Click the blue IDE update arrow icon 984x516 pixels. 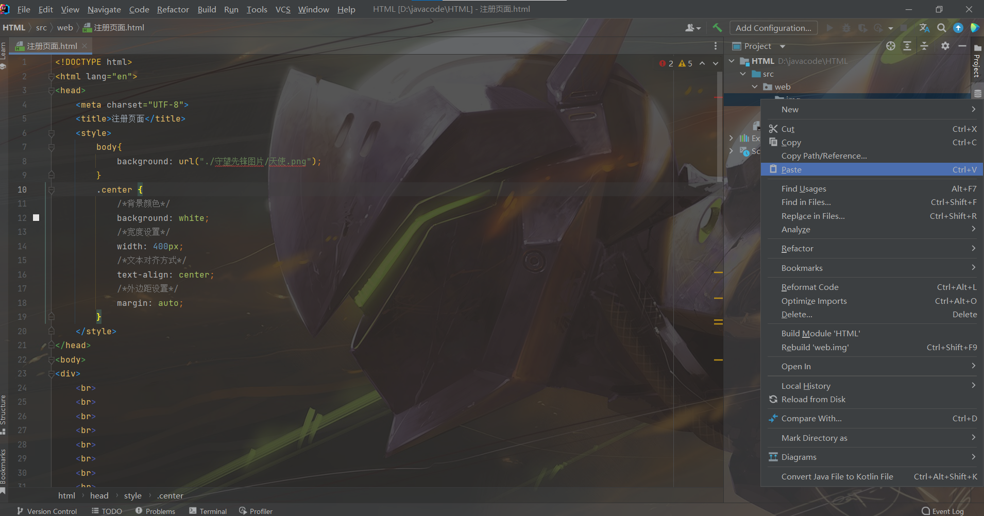click(958, 28)
